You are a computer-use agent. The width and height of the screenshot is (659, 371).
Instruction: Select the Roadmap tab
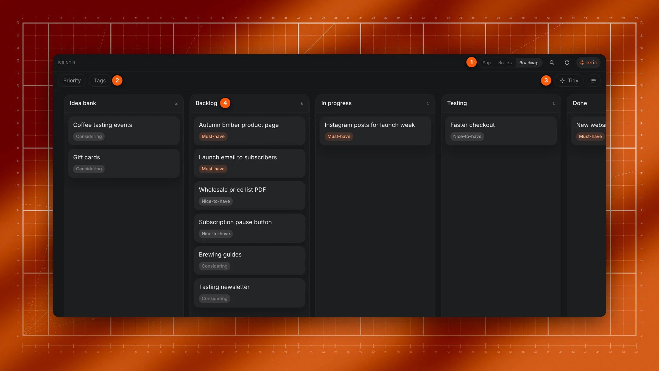[x=529, y=63]
